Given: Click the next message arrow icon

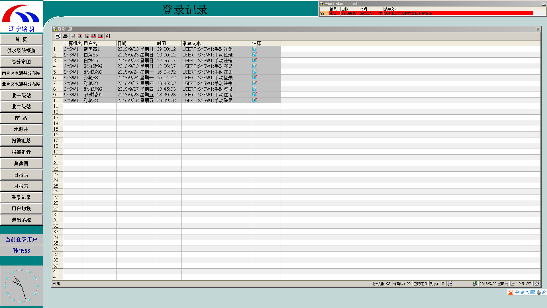Looking at the screenshot, I should pos(94,36).
